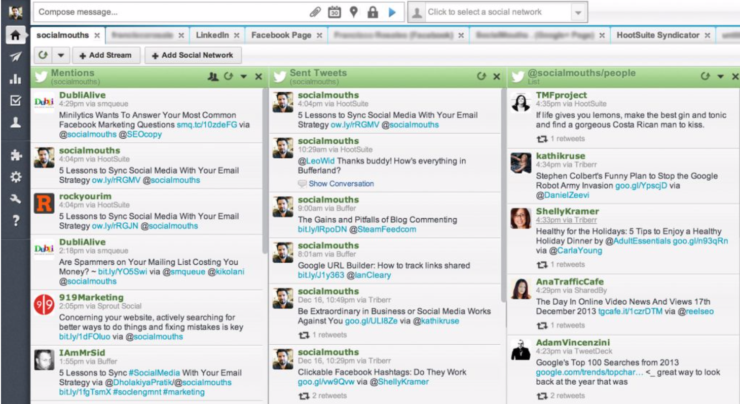Click the TMFproject username
The height and width of the screenshot is (404, 740).
pyautogui.click(x=561, y=95)
